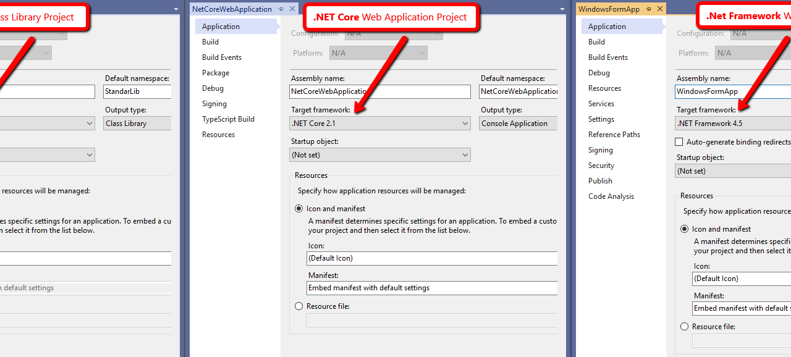Select Icon and manifest in NetCoreWebApplication
791x357 pixels.
299,209
